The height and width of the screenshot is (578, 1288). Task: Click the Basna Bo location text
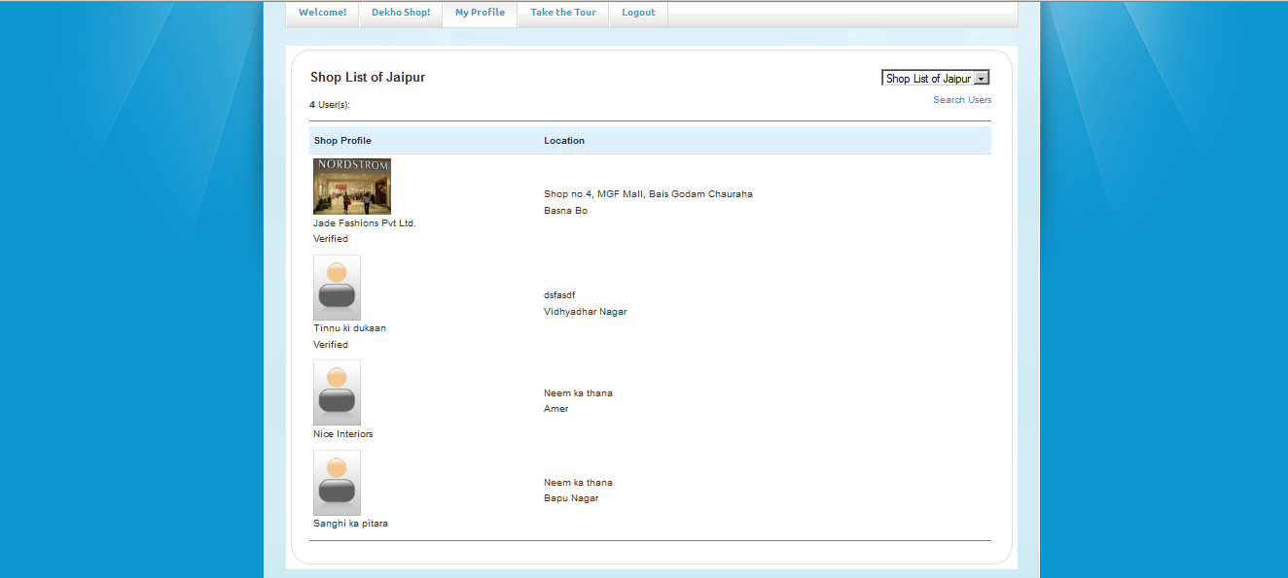[565, 211]
